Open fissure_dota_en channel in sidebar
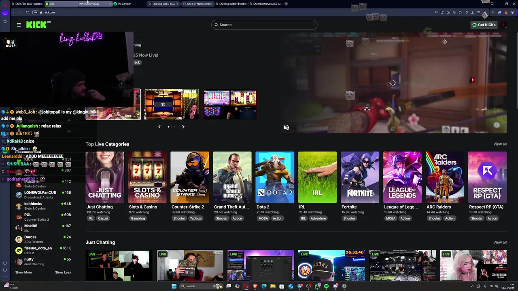 point(43,250)
